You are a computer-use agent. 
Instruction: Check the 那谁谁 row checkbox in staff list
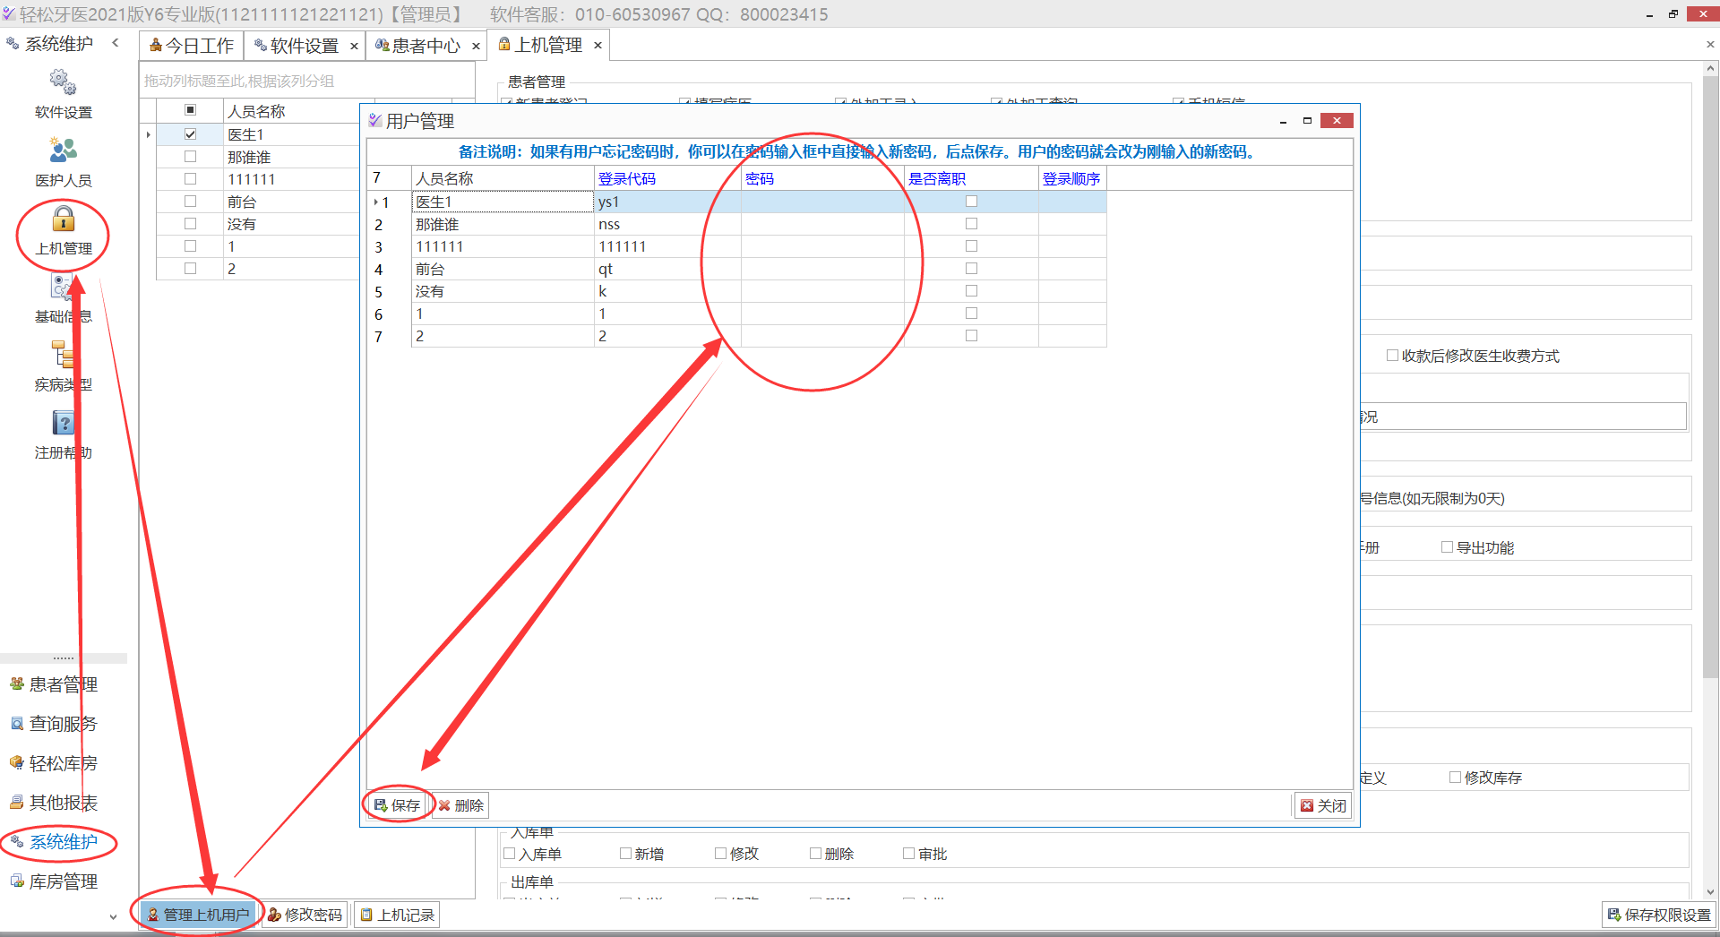tap(190, 156)
